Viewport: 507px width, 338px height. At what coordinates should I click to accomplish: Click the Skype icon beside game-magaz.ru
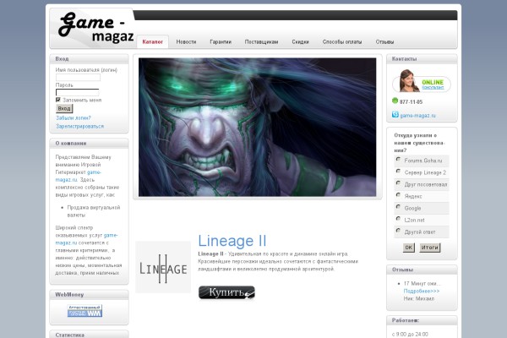[x=395, y=115]
